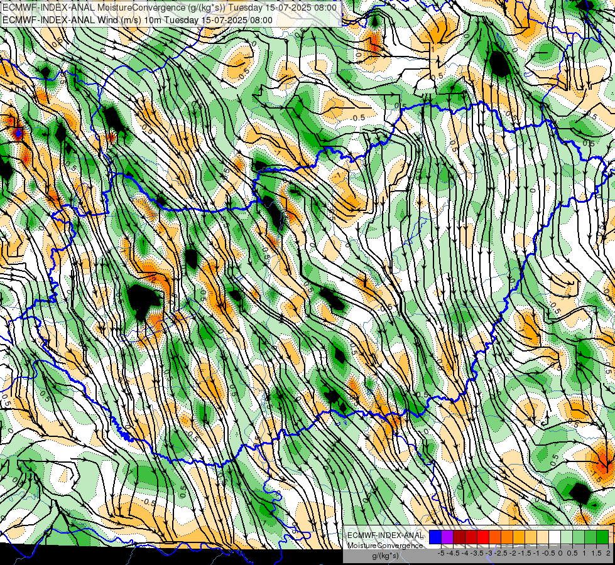
Task: Click the Wind 10m title line
Action: [x=138, y=20]
